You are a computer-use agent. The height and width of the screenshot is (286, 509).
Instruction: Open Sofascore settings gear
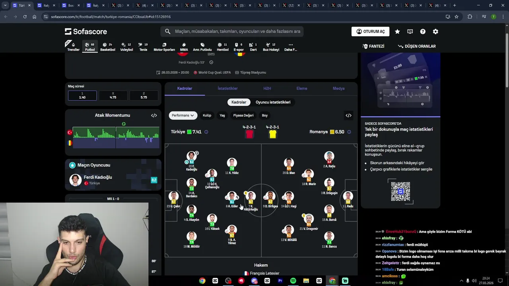pos(435,31)
